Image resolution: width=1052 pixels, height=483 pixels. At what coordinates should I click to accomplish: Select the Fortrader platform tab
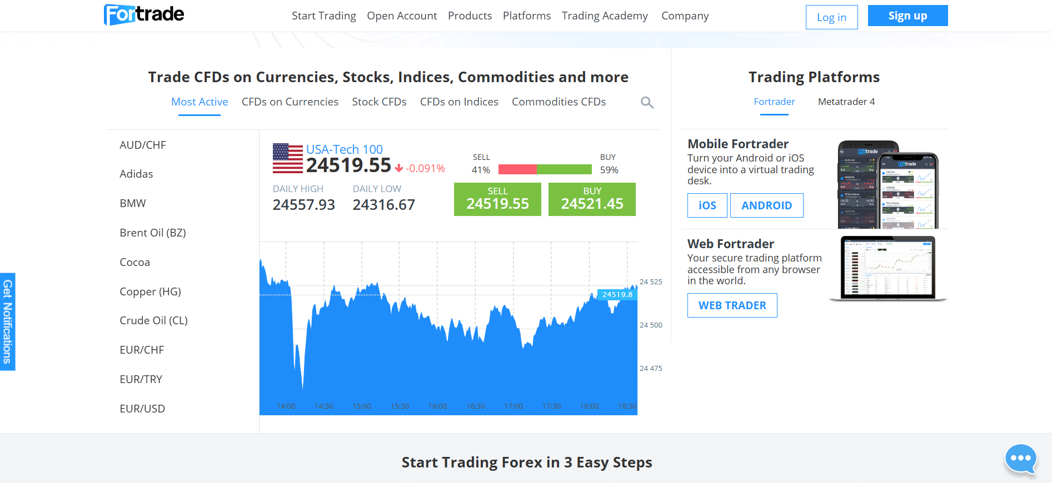click(774, 102)
